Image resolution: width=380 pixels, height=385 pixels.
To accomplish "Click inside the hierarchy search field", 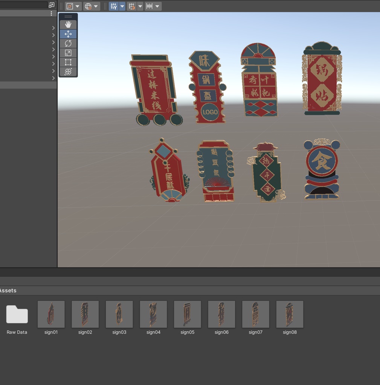I will coord(24,5).
